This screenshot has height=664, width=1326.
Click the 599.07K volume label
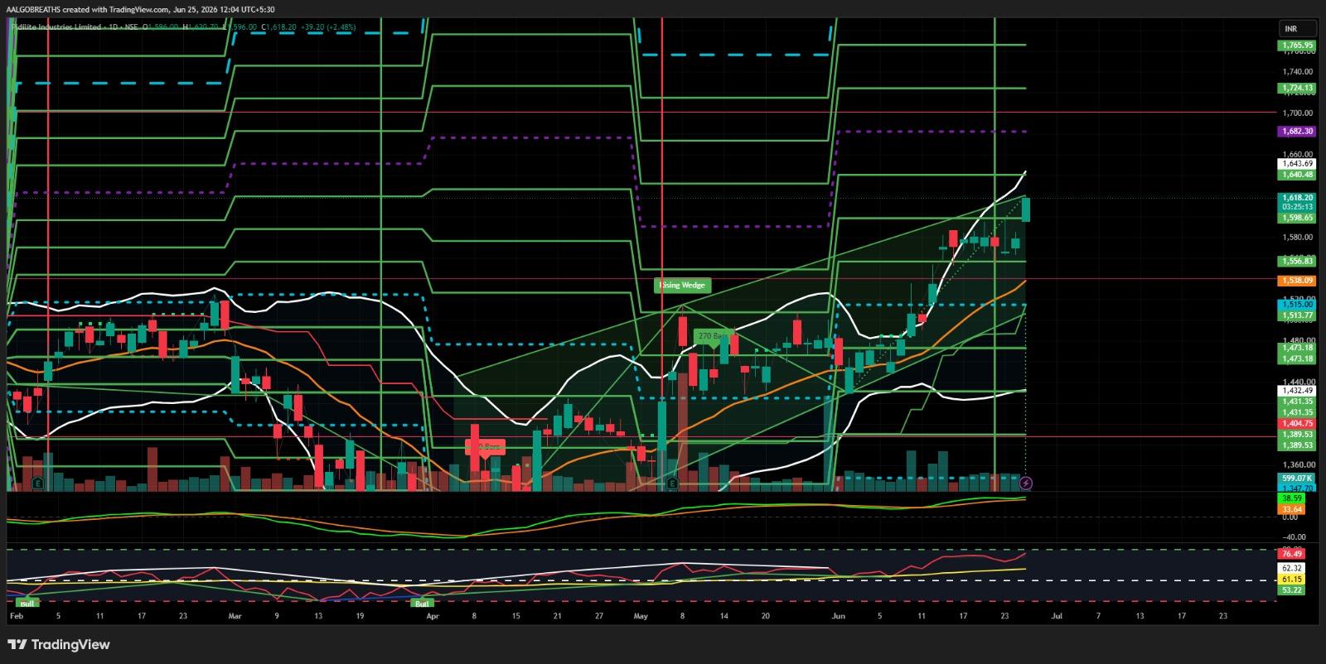[1297, 479]
